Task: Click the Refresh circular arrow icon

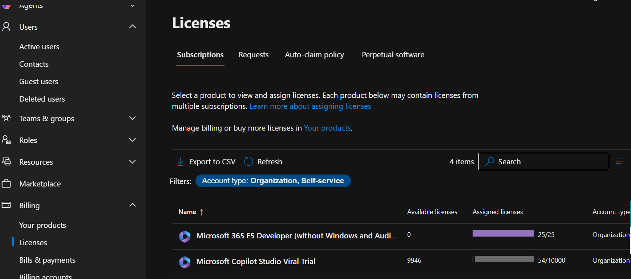Action: pyautogui.click(x=248, y=161)
